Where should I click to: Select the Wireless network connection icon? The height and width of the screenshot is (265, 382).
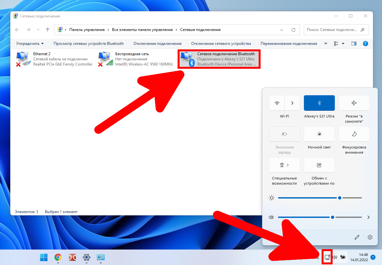click(106, 59)
